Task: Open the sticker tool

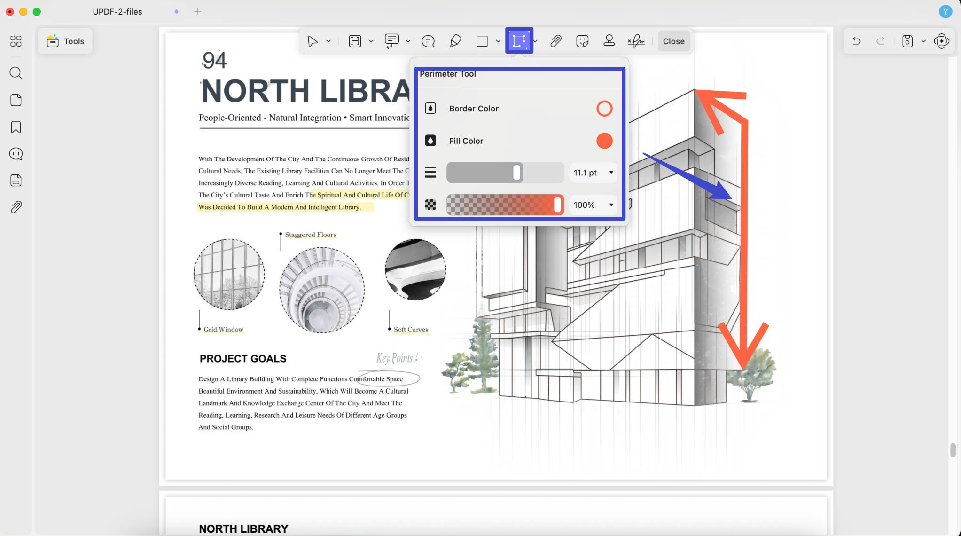Action: (582, 41)
